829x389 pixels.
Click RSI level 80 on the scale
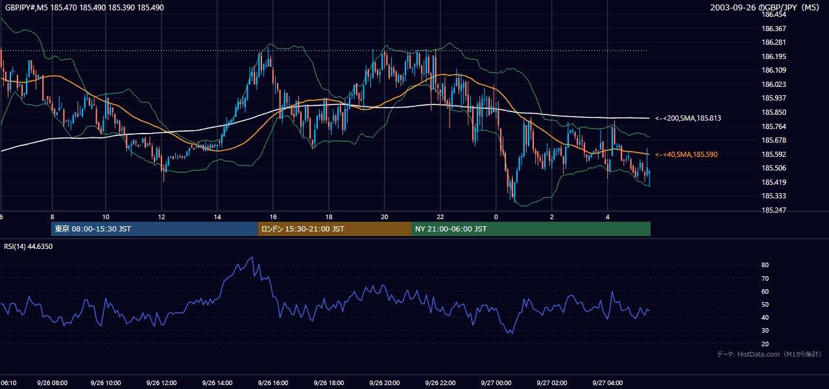coord(765,265)
